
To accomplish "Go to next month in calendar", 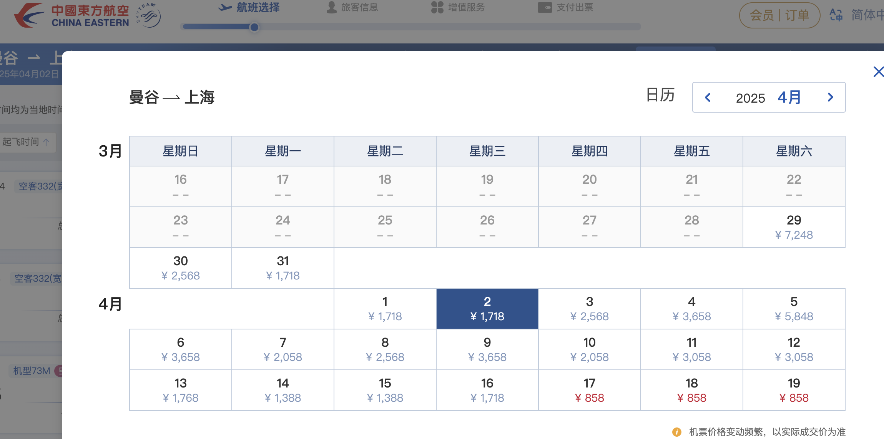I will 830,97.
